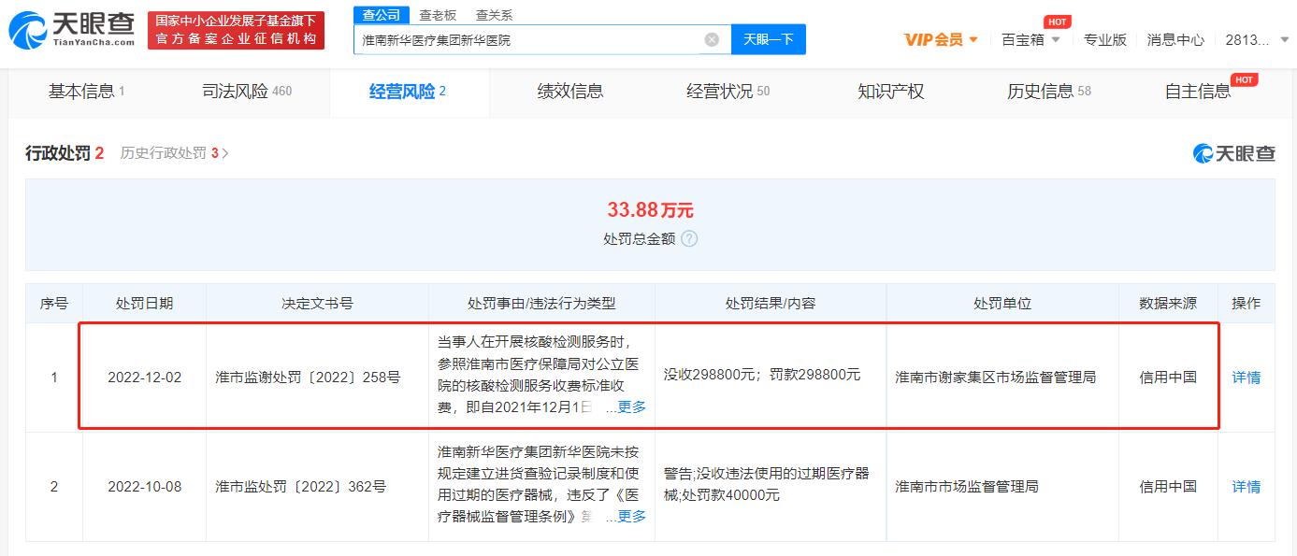Viewport: 1297px width, 556px height.
Task: Open 历史行政处罚 3 link with chevron
Action: pos(174,153)
